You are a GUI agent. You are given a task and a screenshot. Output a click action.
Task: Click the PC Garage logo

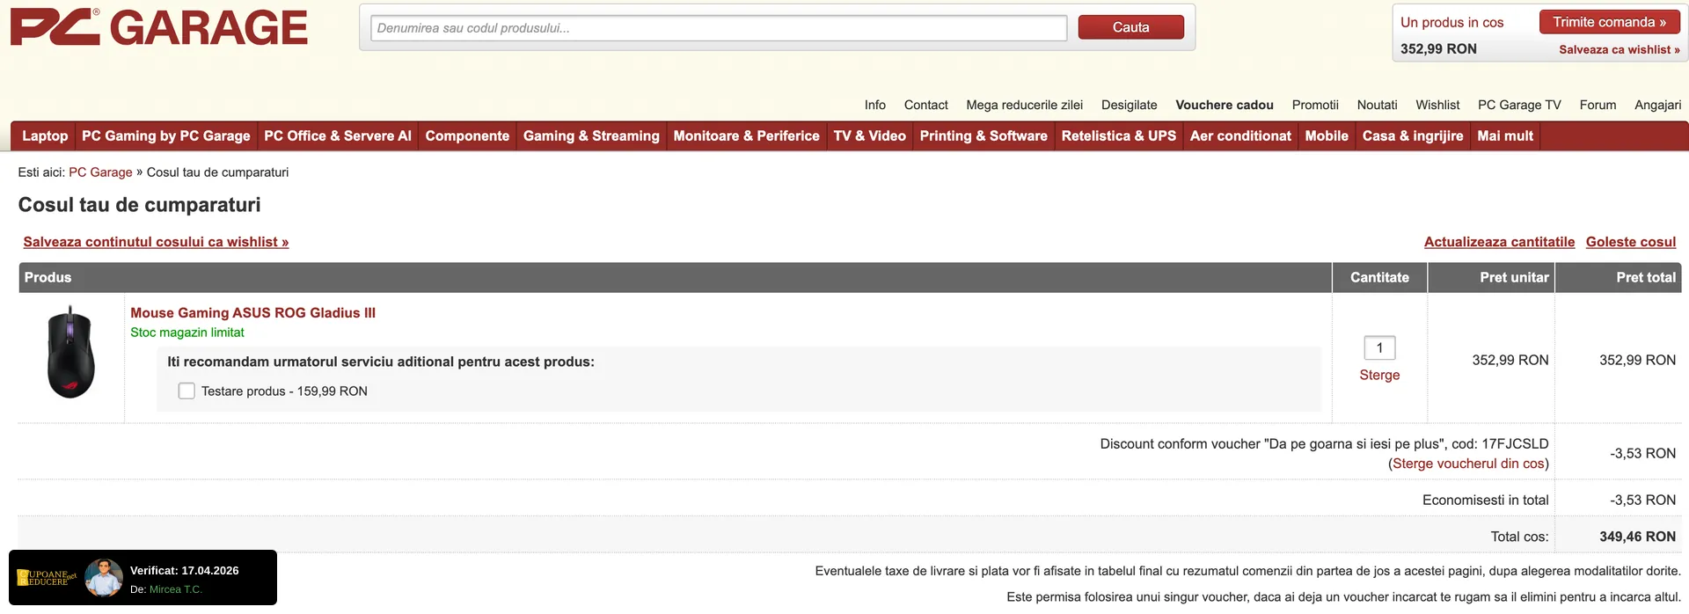pyautogui.click(x=158, y=28)
